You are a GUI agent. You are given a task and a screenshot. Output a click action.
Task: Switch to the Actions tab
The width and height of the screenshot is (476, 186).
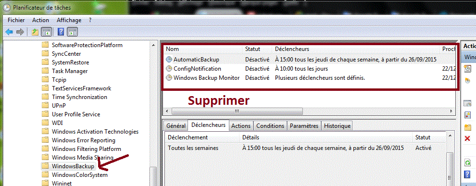[241, 125]
